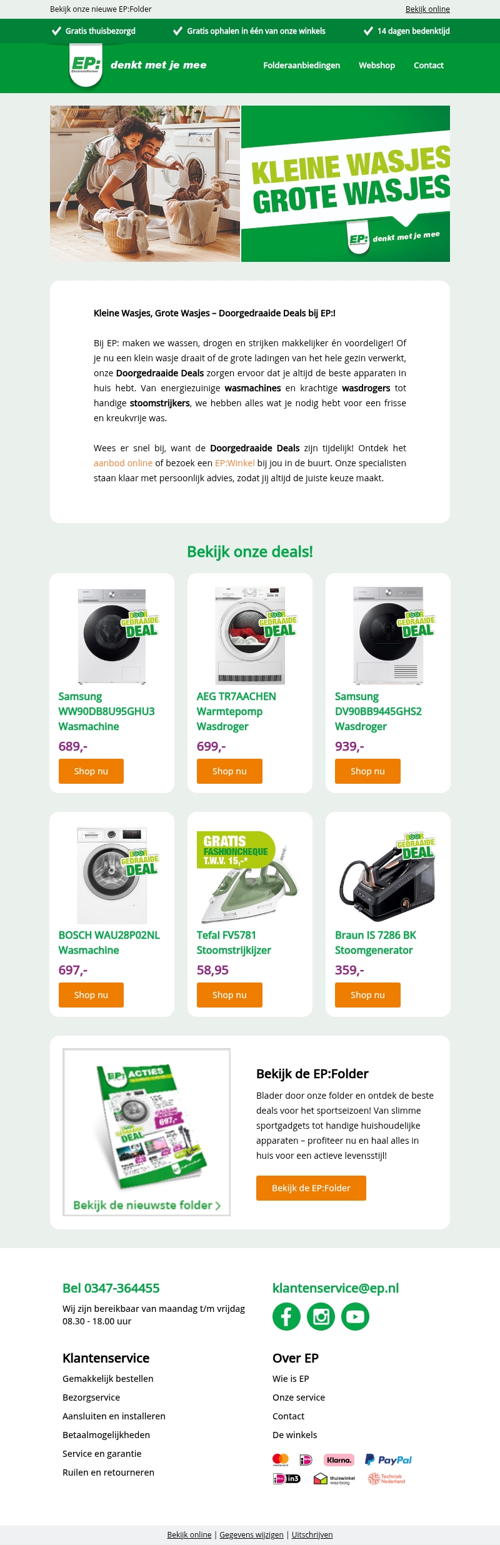
Task: Click the PayPal payment logo
Action: (x=388, y=1459)
